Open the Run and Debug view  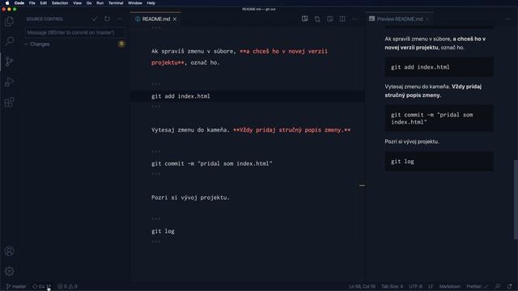9,82
